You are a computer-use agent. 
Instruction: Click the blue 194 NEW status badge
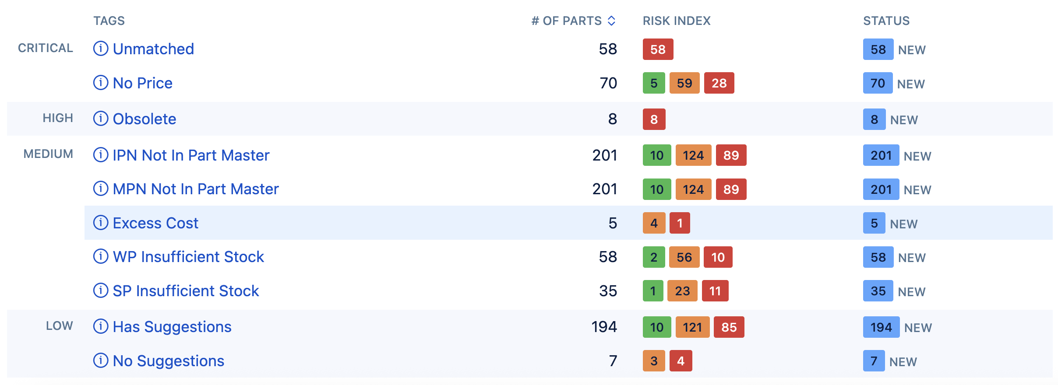[881, 327]
